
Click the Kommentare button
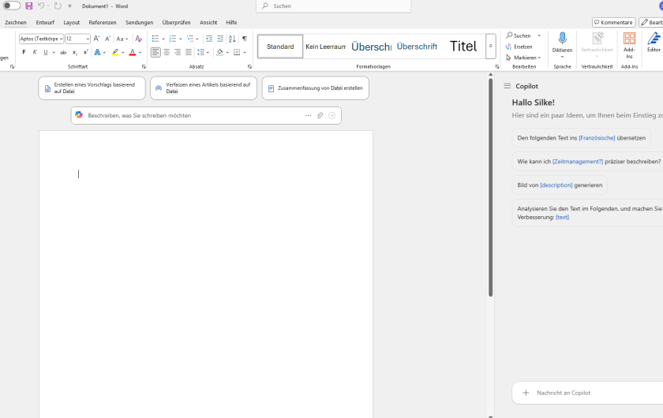pos(613,22)
